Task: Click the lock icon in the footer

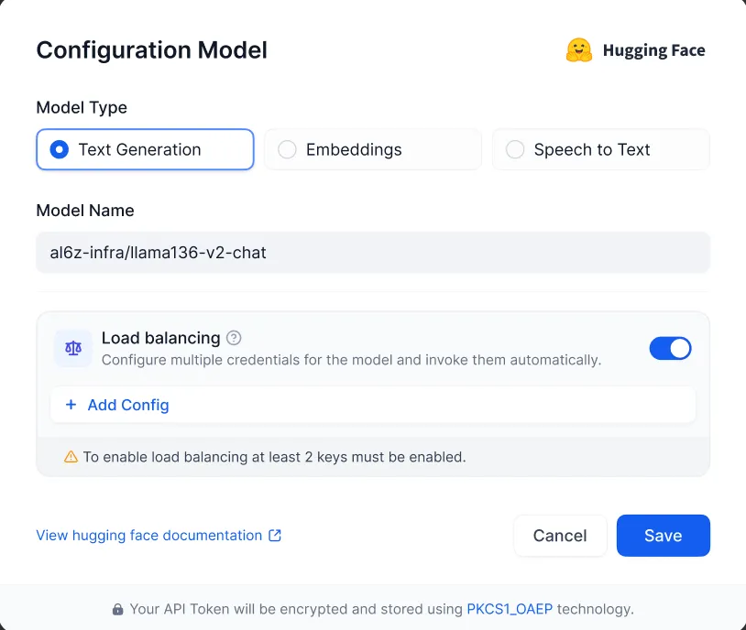Action: tap(117, 609)
